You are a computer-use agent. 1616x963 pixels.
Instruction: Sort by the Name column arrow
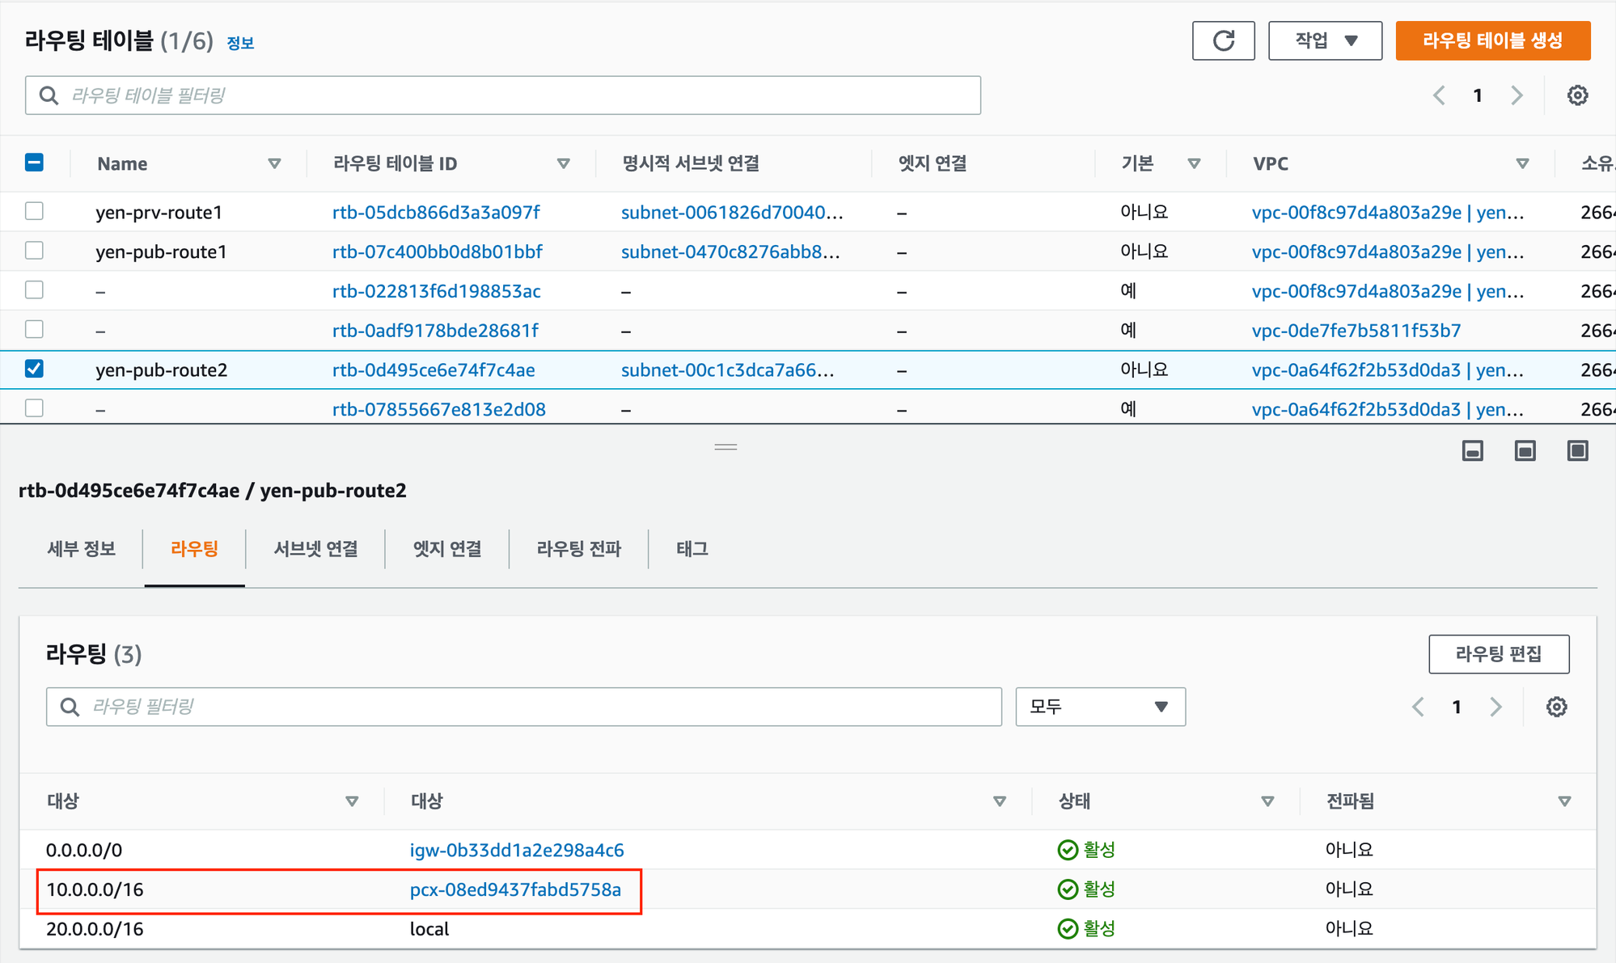[x=274, y=163]
